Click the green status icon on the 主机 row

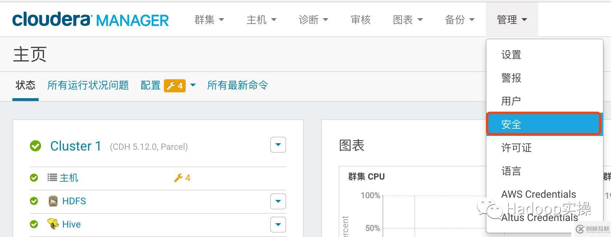click(34, 178)
